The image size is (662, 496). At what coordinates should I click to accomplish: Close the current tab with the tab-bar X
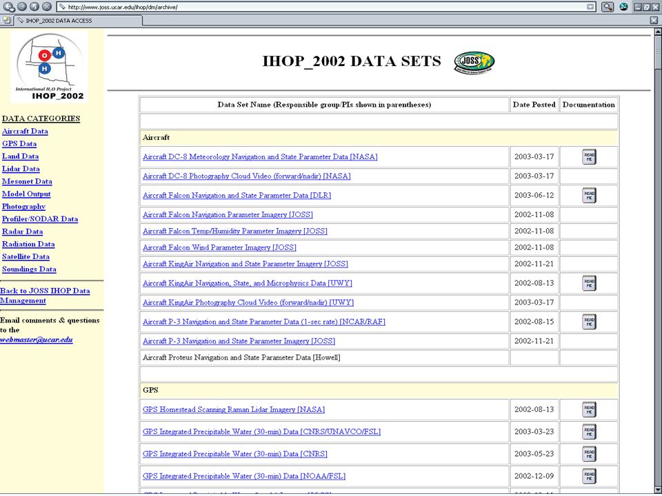pos(654,20)
